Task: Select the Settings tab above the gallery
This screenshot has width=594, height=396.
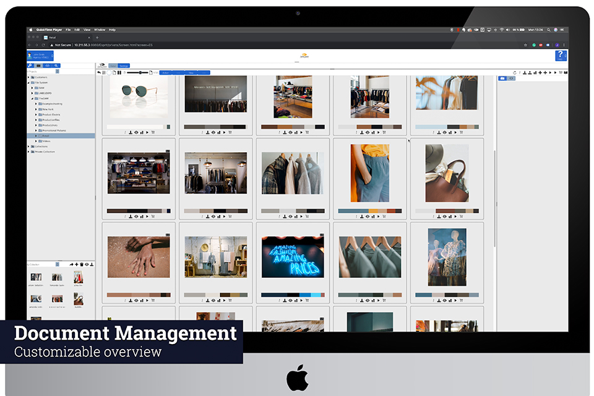Action: click(x=124, y=66)
